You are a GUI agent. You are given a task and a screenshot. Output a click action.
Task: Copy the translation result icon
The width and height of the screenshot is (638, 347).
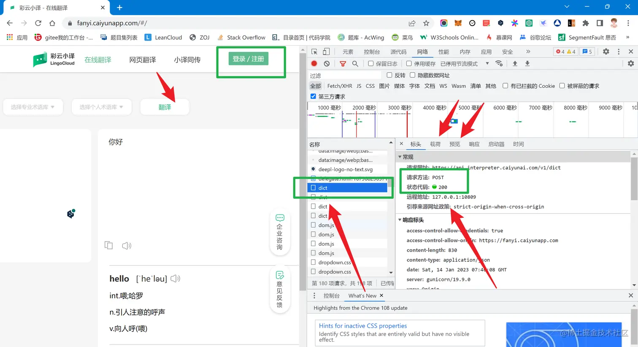pyautogui.click(x=109, y=245)
